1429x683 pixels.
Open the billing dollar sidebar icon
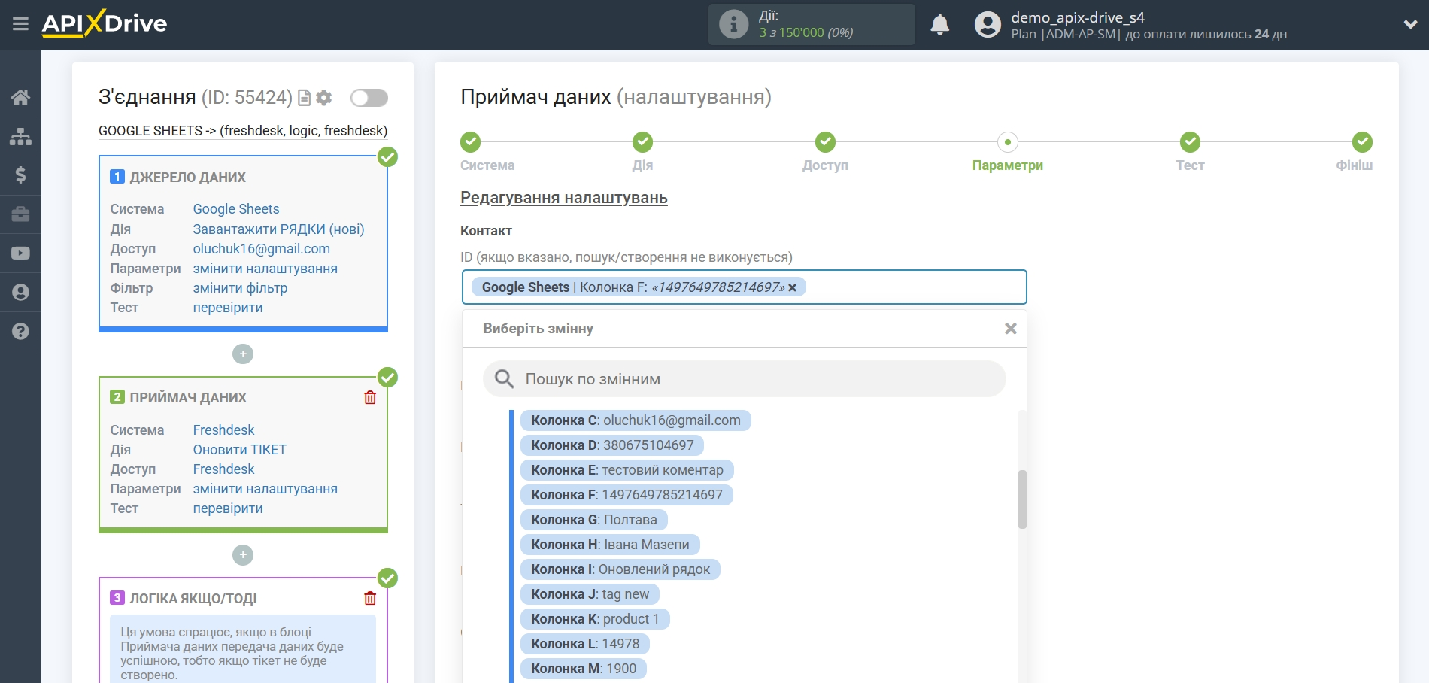coord(20,175)
